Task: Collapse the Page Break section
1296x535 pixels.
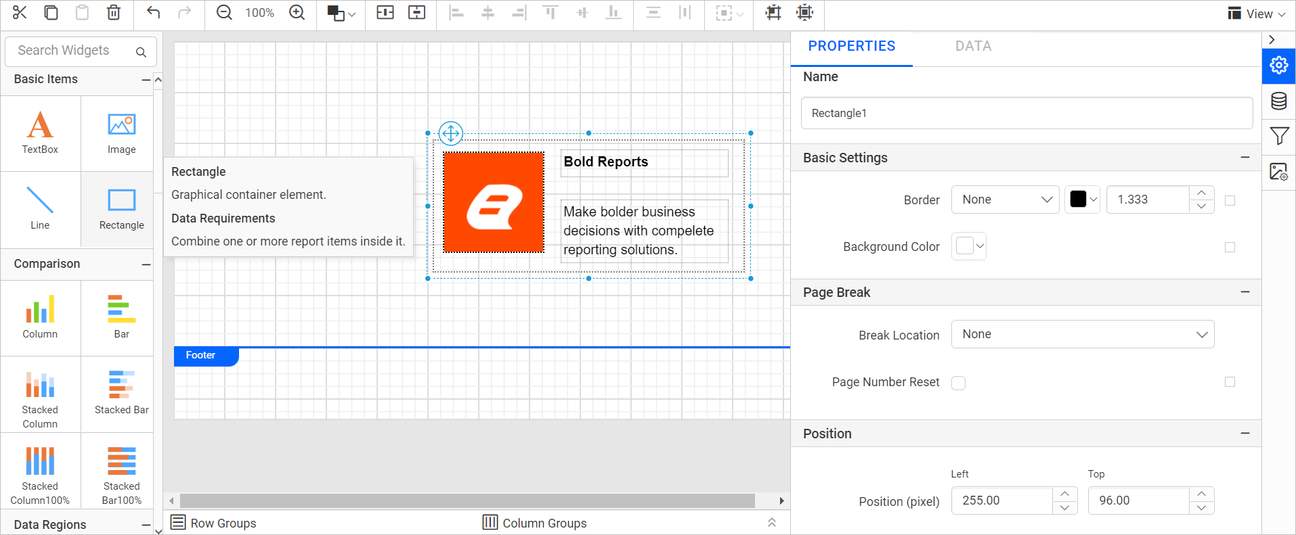Action: (1245, 292)
